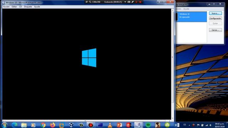This screenshot has width=228, height=128.
Task: Open the Editar menu
Action: tap(14, 7)
